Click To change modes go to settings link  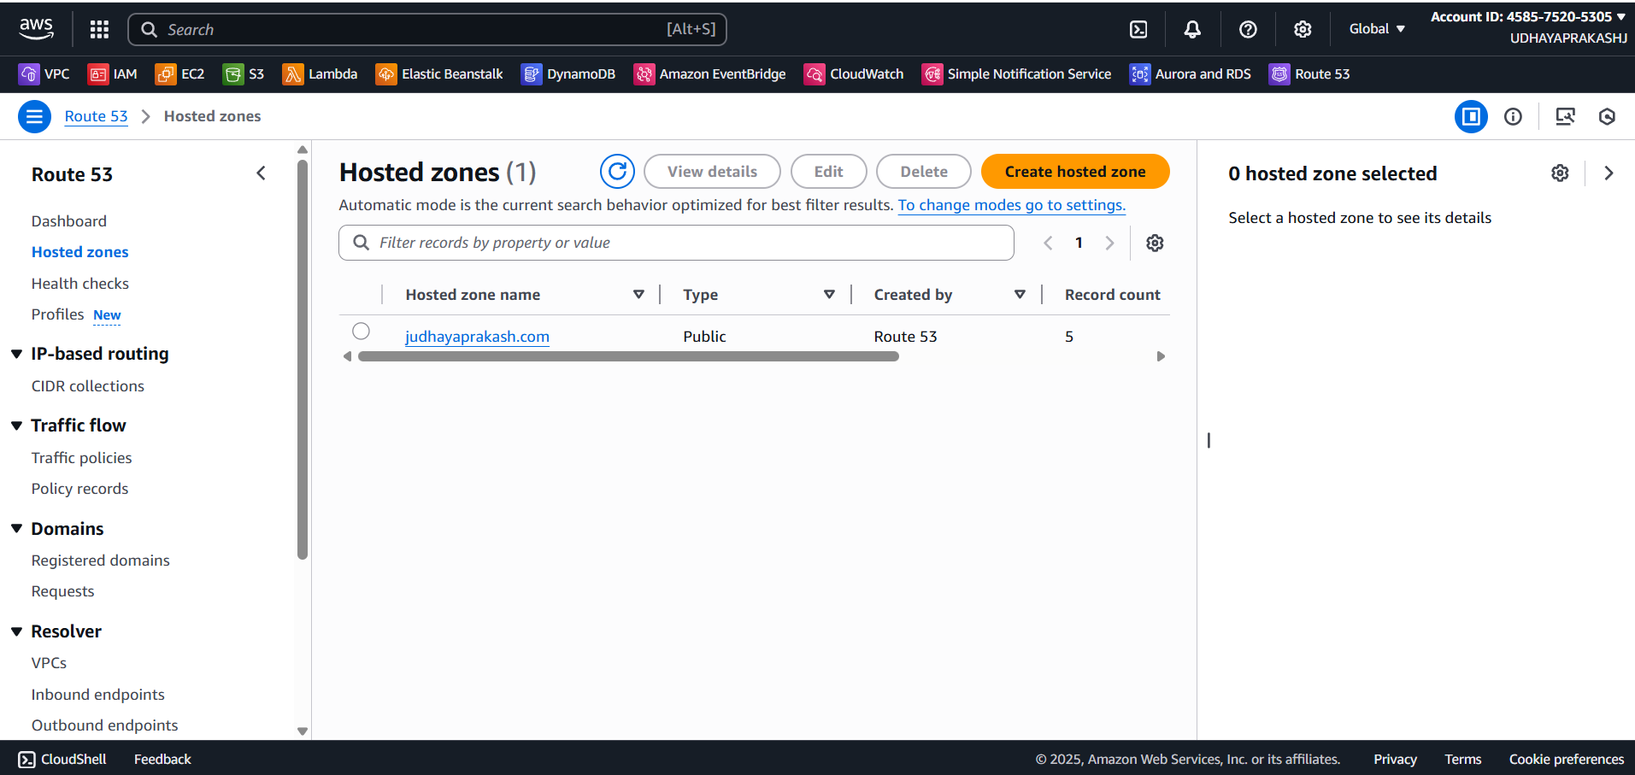(1012, 205)
